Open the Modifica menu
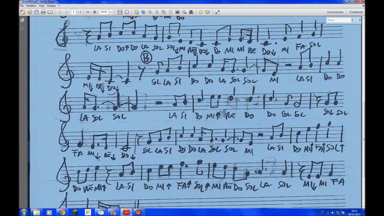384x216 pixels. click(31, 5)
